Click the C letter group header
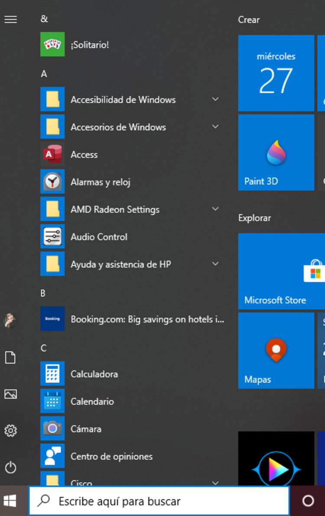325x516 pixels. click(x=43, y=348)
